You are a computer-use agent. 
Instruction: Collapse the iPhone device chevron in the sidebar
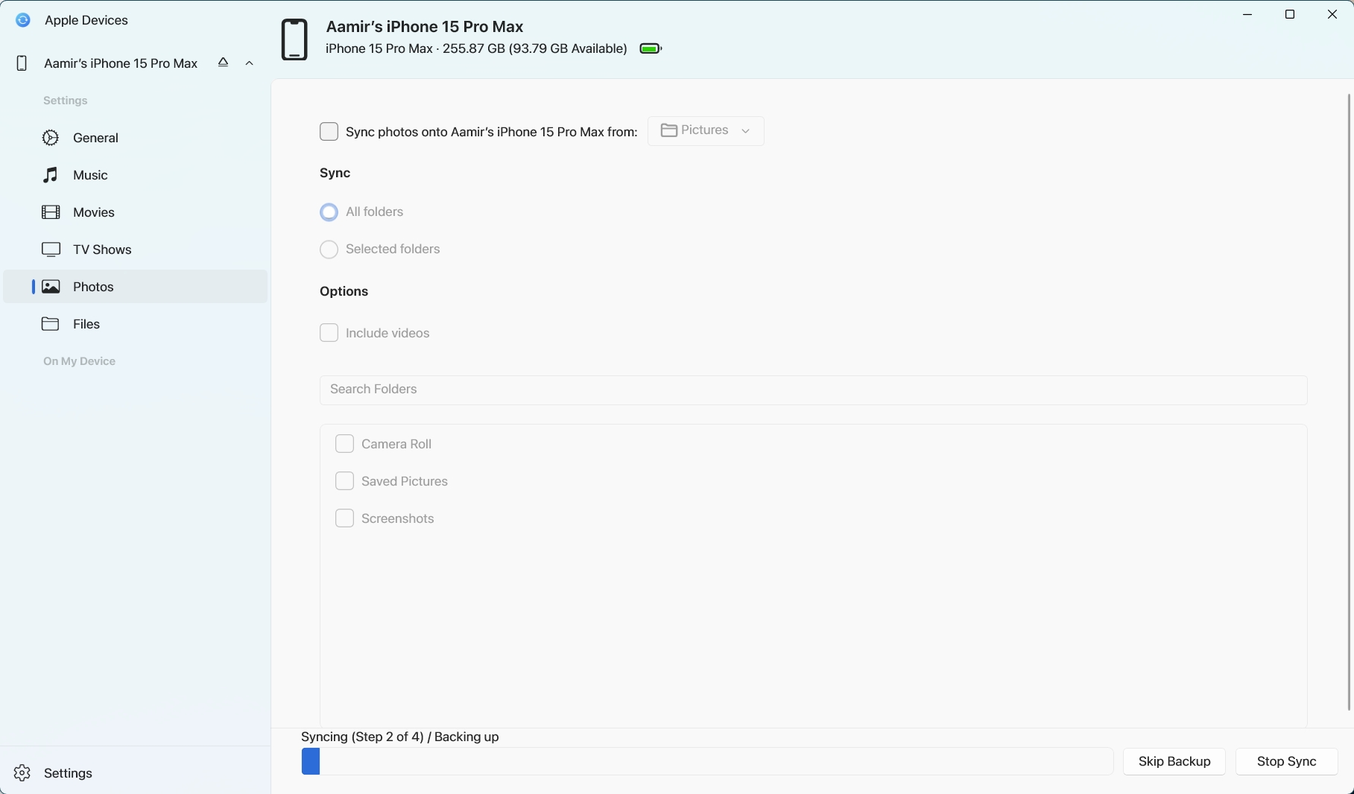pyautogui.click(x=250, y=64)
